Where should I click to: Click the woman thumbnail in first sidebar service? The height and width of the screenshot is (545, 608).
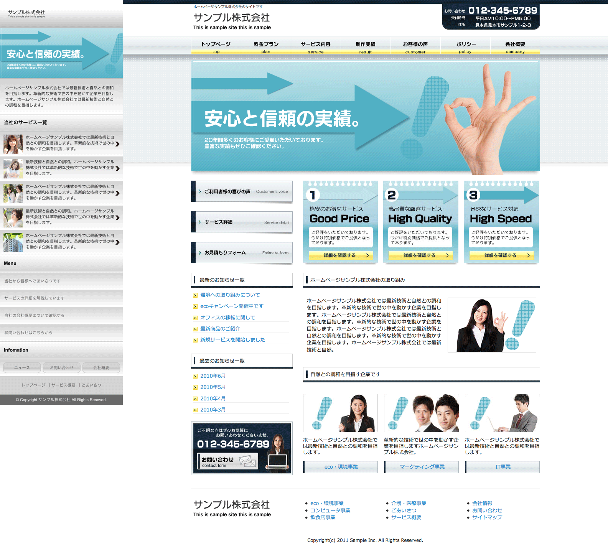coord(13,144)
